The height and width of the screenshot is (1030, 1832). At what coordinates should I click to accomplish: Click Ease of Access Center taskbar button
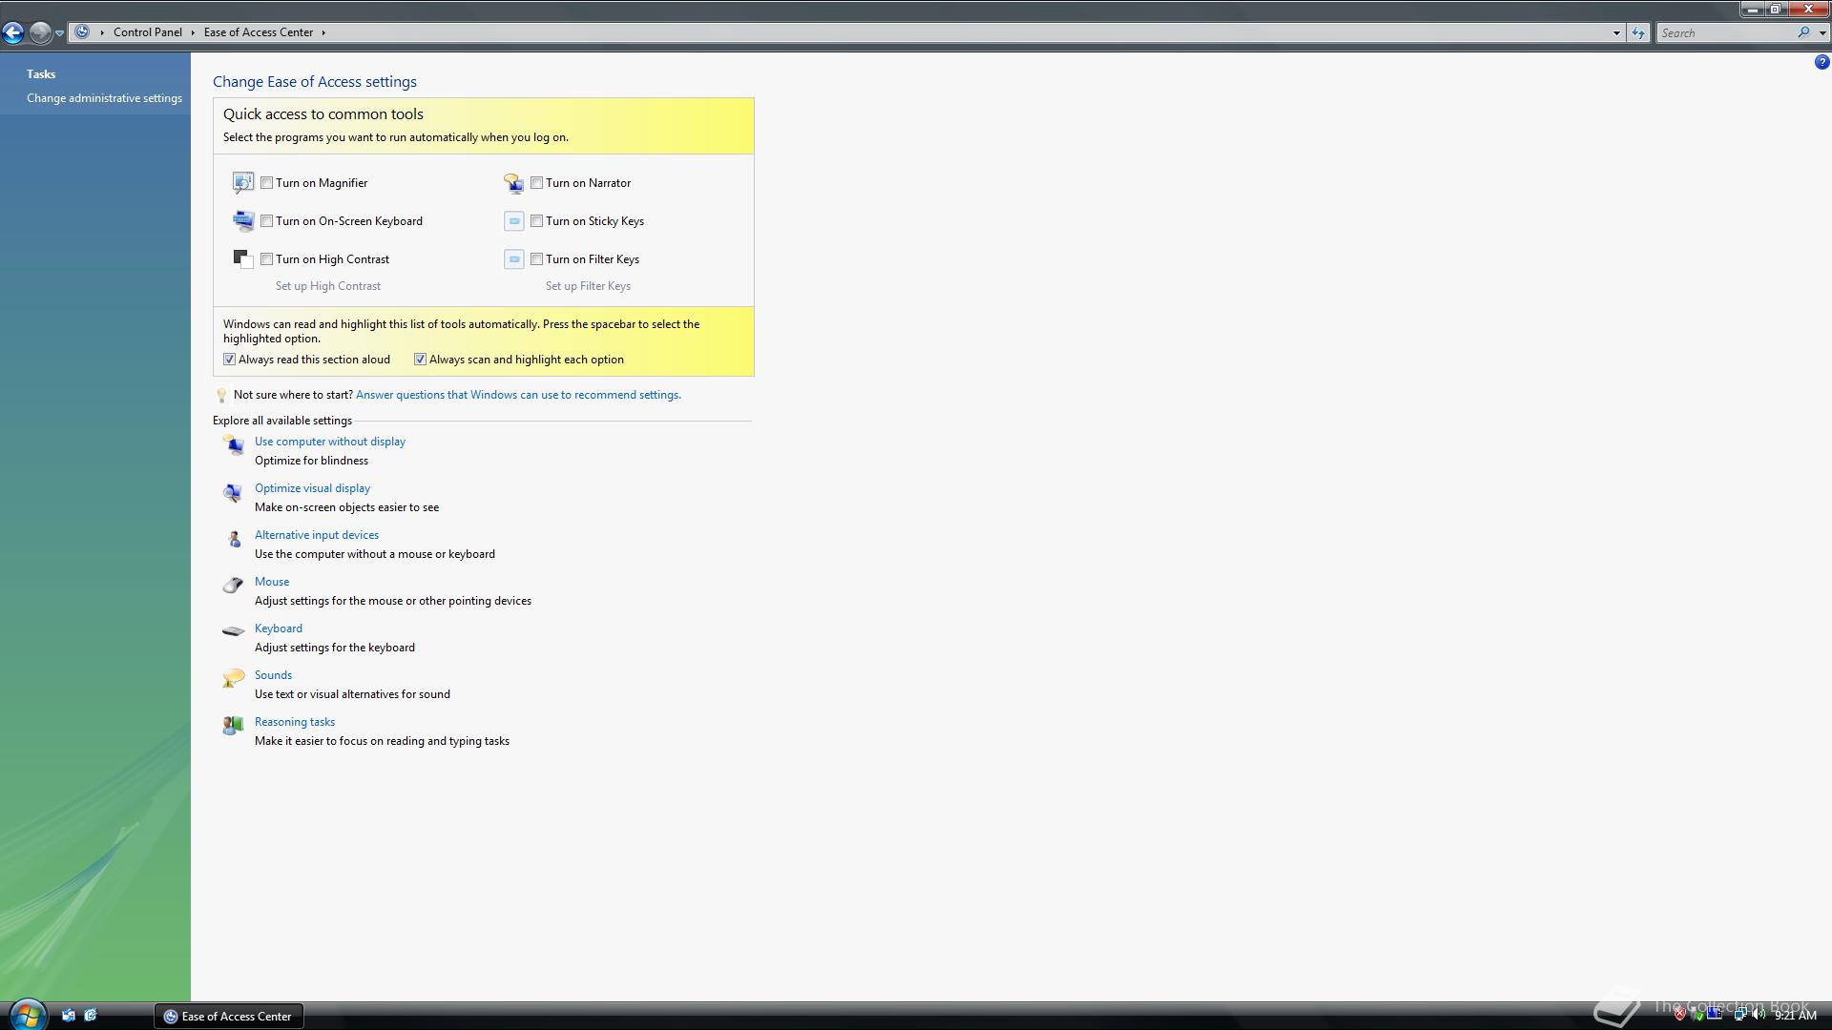point(229,1016)
